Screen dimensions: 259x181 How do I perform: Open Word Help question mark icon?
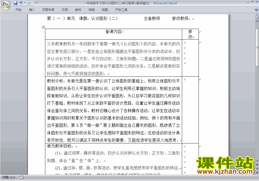(x=256, y=10)
